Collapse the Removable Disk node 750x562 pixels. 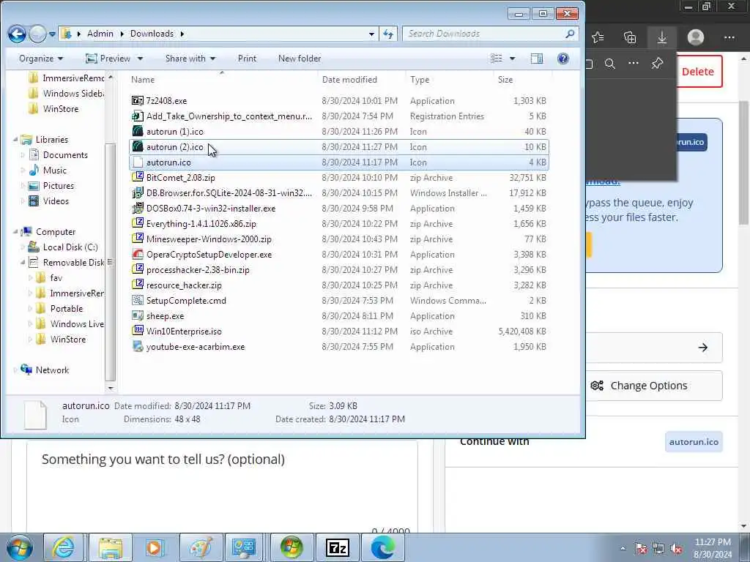23,263
